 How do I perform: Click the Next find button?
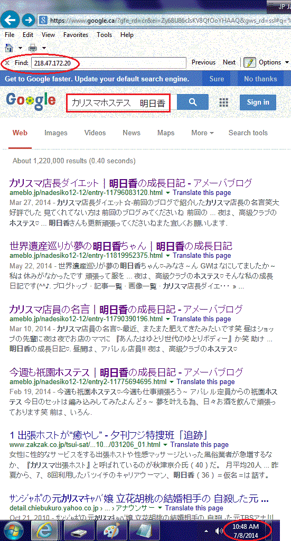(x=229, y=62)
